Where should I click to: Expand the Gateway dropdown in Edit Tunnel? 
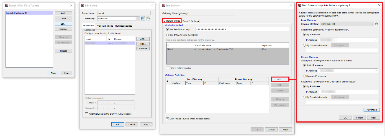[137, 19]
